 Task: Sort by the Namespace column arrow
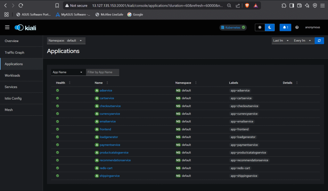tap(196, 83)
